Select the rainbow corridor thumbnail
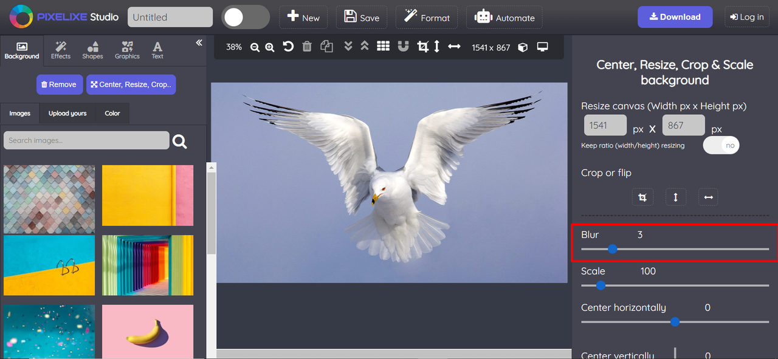Viewport: 778px width, 359px height. click(148, 265)
